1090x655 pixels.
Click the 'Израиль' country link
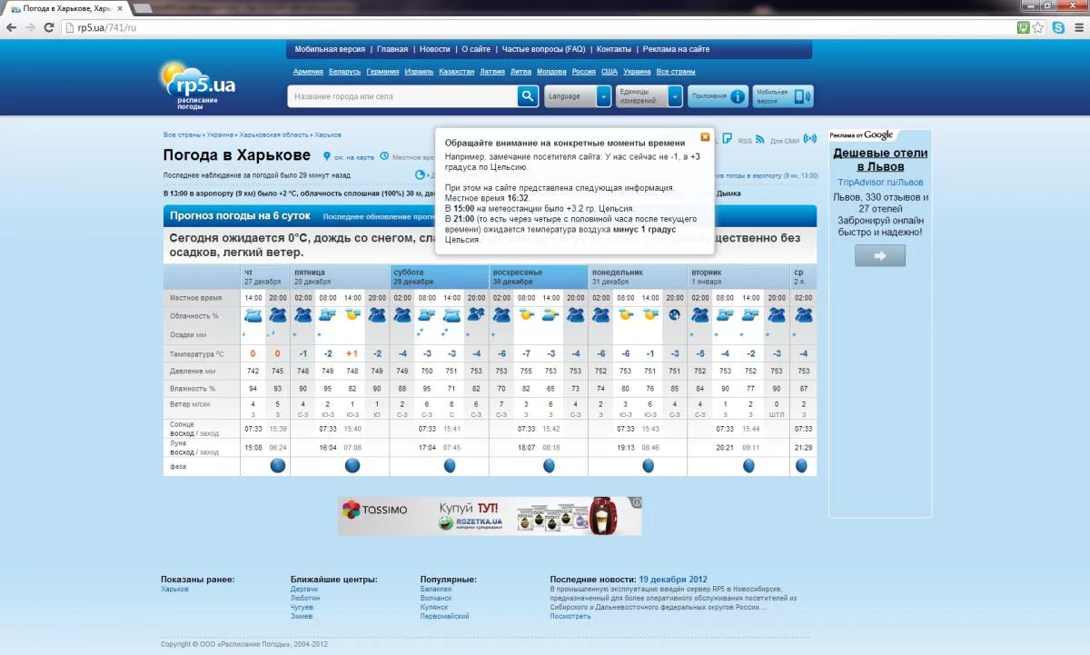pos(419,72)
